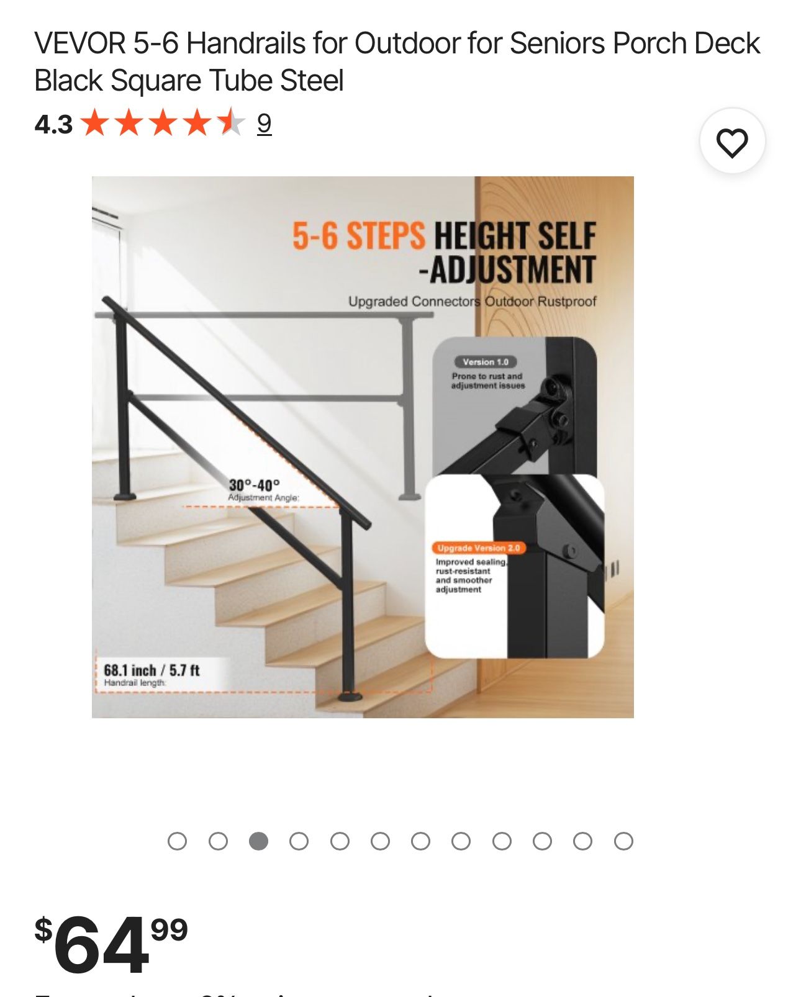Screen dimensions: 801x997
Task: Select the active third carousel dot
Action: (x=258, y=841)
